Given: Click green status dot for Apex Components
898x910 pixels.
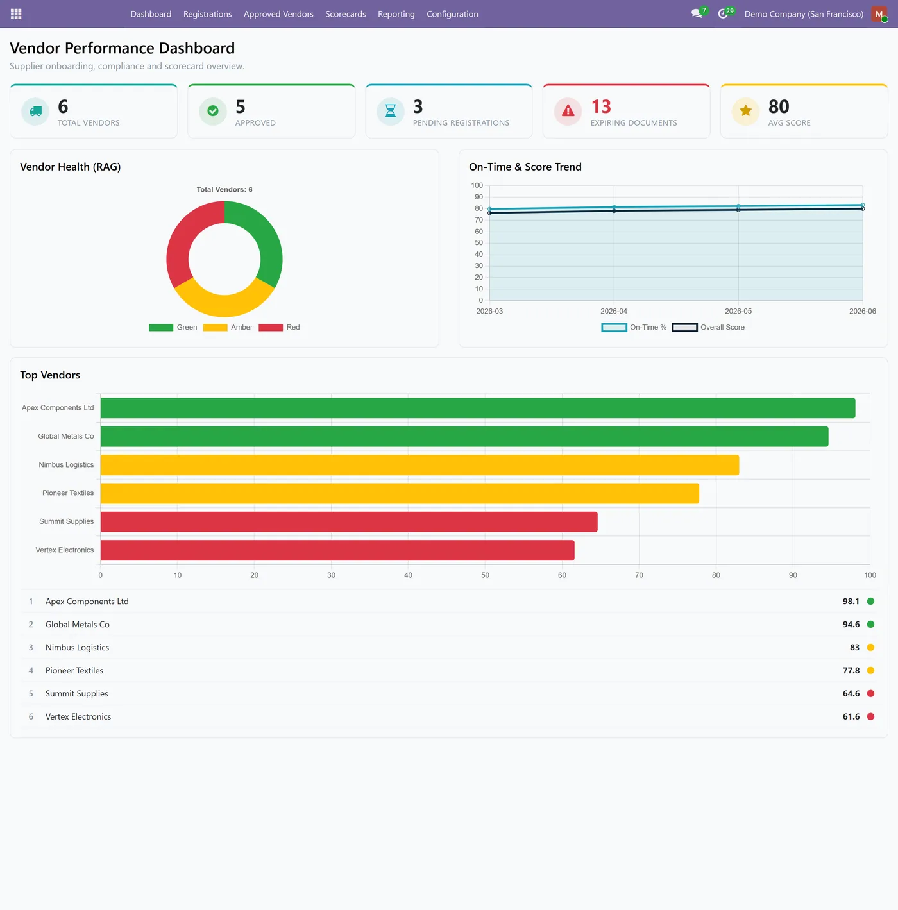Looking at the screenshot, I should coord(870,601).
